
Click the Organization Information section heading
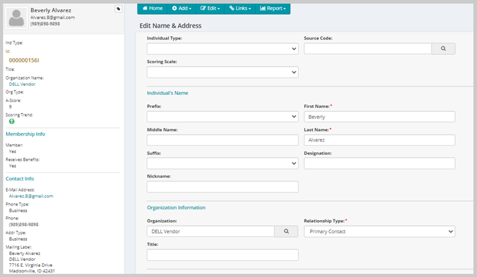[176, 208]
